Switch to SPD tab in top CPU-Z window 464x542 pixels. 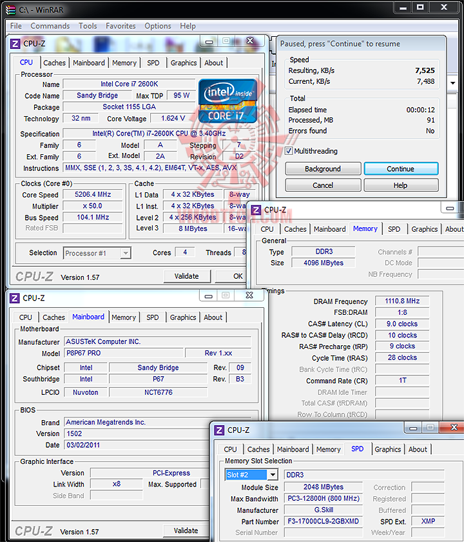pyautogui.click(x=153, y=63)
